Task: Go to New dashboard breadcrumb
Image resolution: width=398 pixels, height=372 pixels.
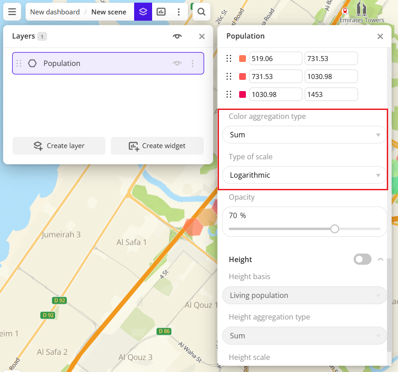Action: coord(54,12)
